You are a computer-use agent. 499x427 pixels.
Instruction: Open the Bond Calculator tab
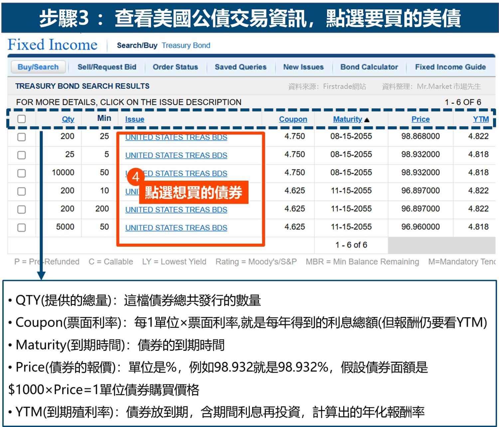coord(369,67)
